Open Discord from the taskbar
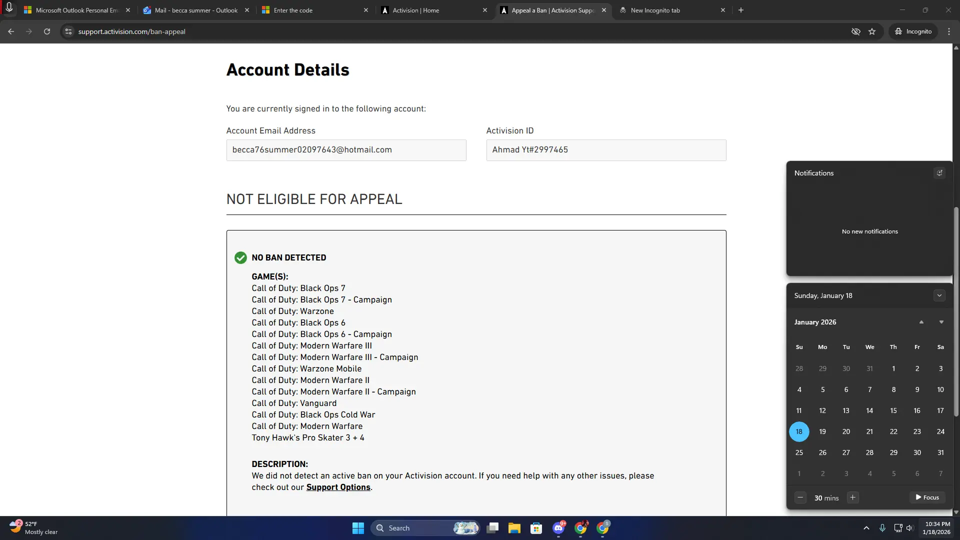960x540 pixels. pos(558,528)
